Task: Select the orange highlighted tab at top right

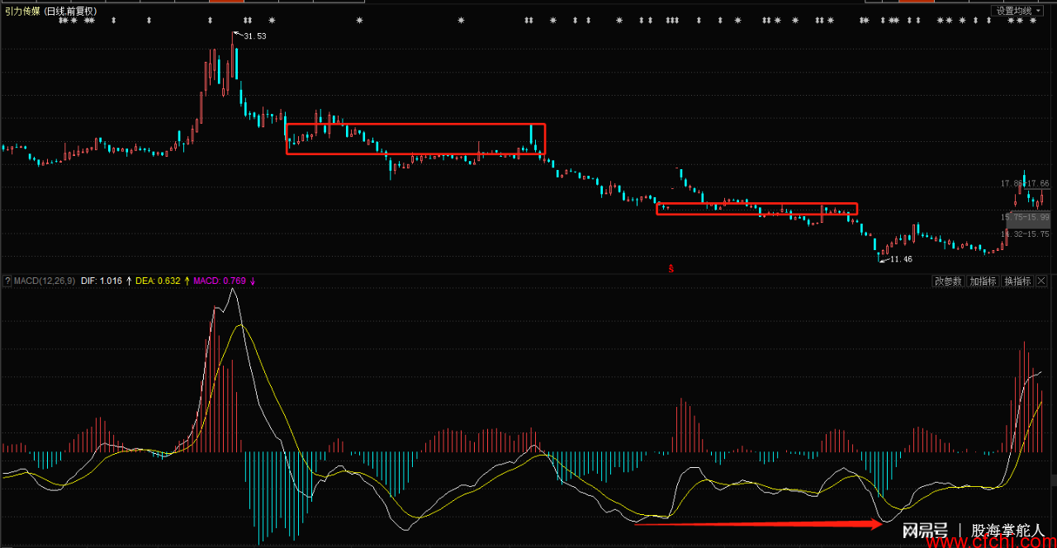Action: click(916, 2)
